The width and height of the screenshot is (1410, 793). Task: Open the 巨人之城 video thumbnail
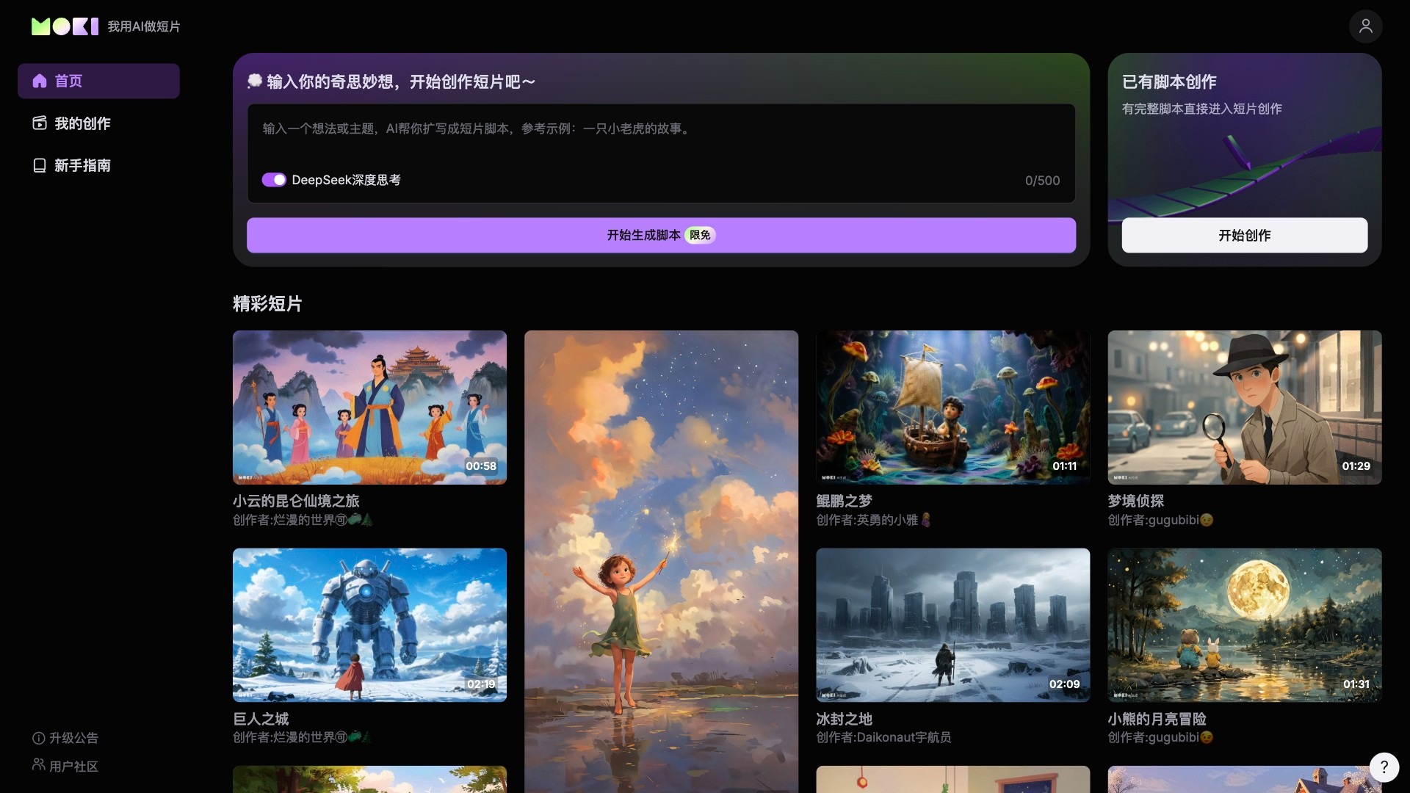(369, 625)
